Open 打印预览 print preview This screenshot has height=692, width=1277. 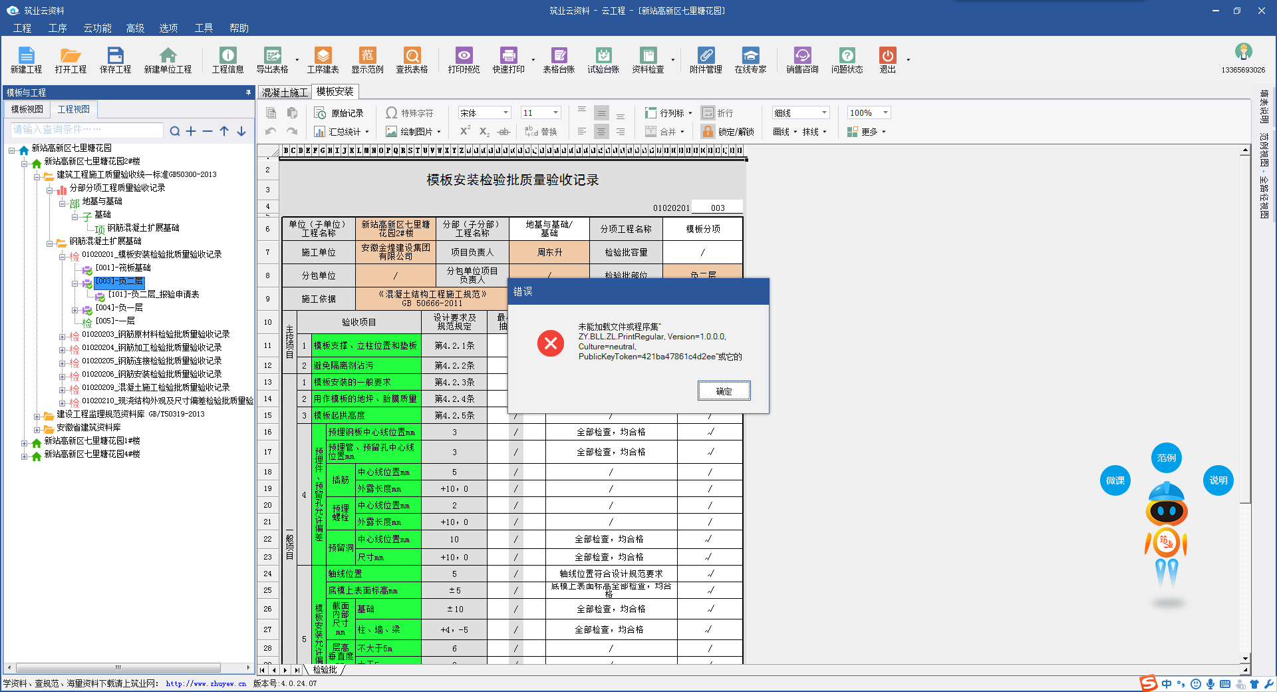464,59
